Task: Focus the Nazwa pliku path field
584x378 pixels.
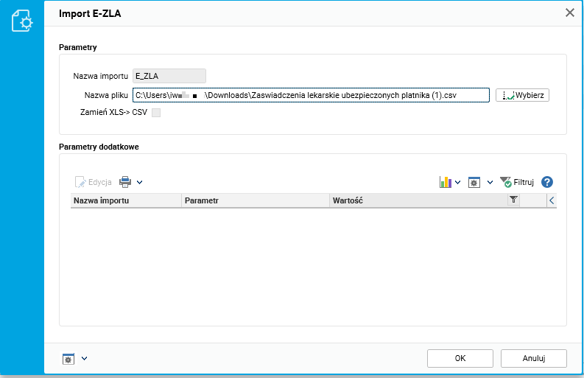Action: 311,95
